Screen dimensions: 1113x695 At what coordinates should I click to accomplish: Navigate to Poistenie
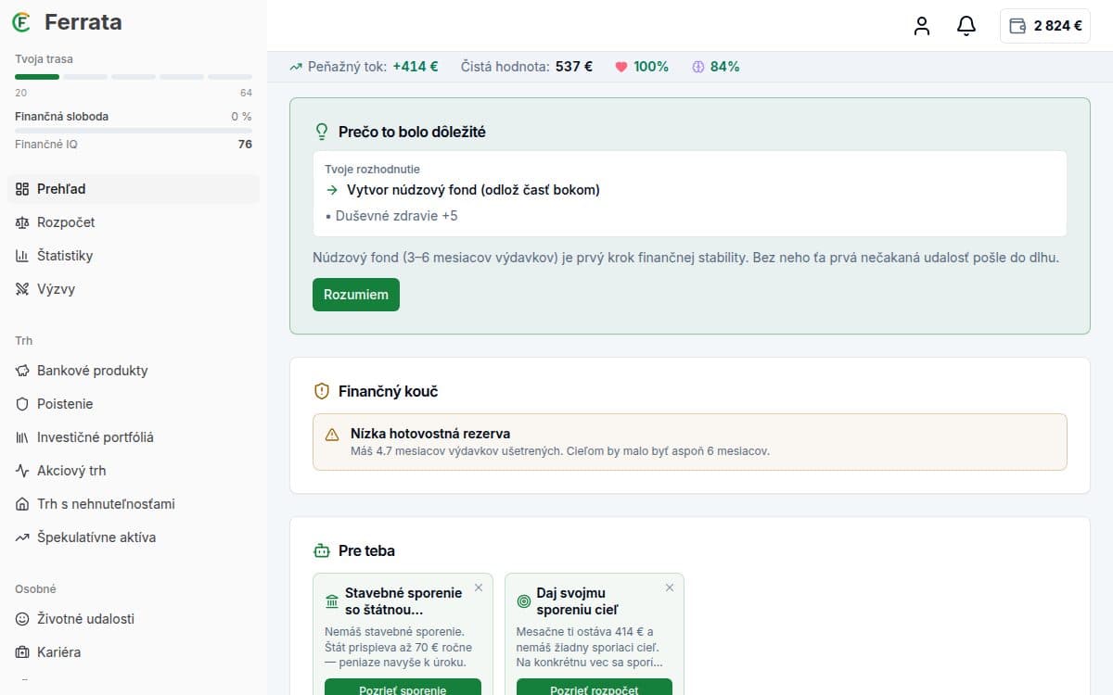point(134,404)
